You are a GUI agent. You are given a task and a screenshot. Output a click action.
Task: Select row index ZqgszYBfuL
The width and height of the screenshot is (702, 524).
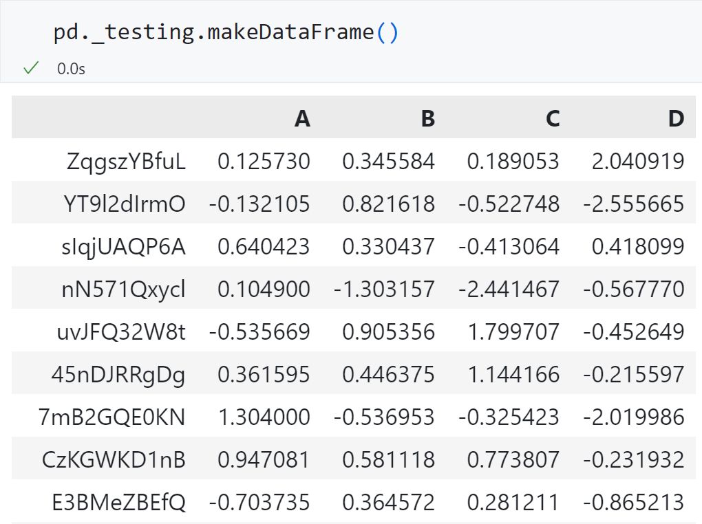pos(126,162)
